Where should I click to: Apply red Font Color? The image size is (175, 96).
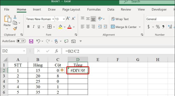coord(69,27)
